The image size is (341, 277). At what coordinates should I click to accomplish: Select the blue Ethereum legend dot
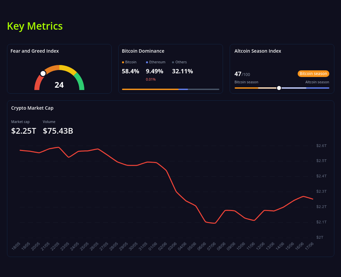click(147, 62)
